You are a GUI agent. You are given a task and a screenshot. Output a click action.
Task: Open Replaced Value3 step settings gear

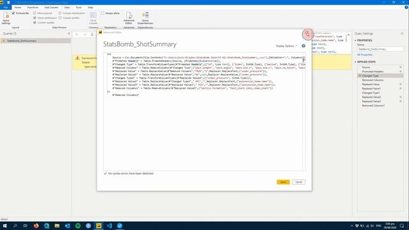tap(401, 101)
